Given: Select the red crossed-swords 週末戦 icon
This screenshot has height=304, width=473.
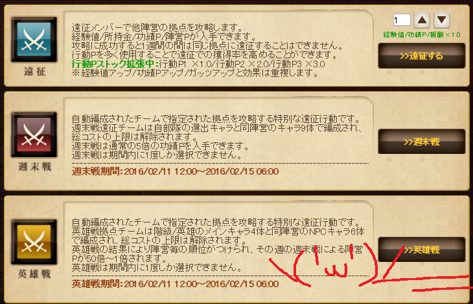Looking at the screenshot, I should point(34,135).
